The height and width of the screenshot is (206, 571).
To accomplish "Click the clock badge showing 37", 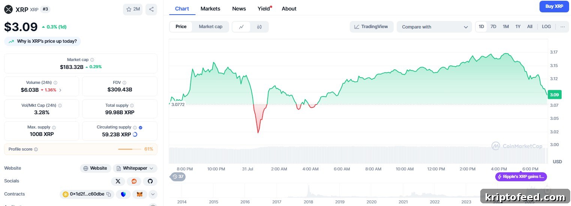I will (178, 176).
